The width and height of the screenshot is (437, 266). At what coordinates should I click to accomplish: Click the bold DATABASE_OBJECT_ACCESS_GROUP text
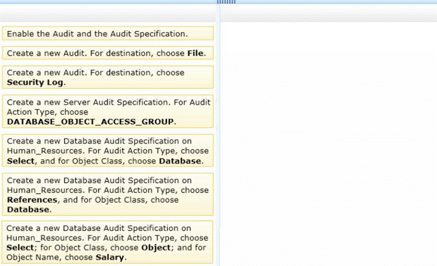[x=91, y=121]
